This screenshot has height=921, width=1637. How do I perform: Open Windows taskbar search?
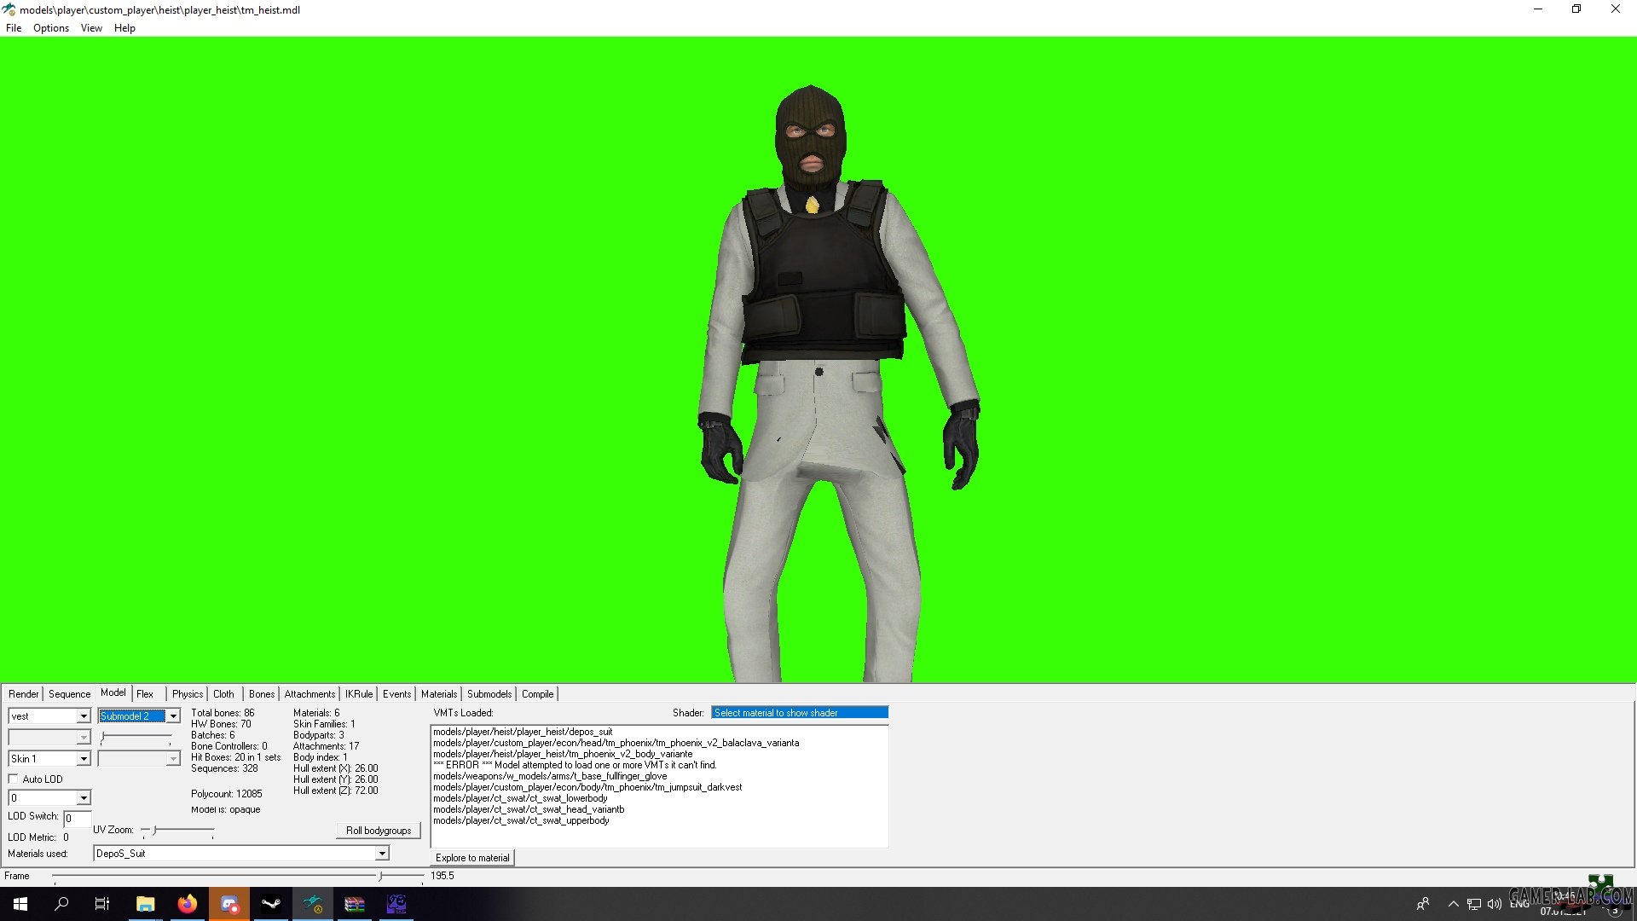tap(61, 904)
